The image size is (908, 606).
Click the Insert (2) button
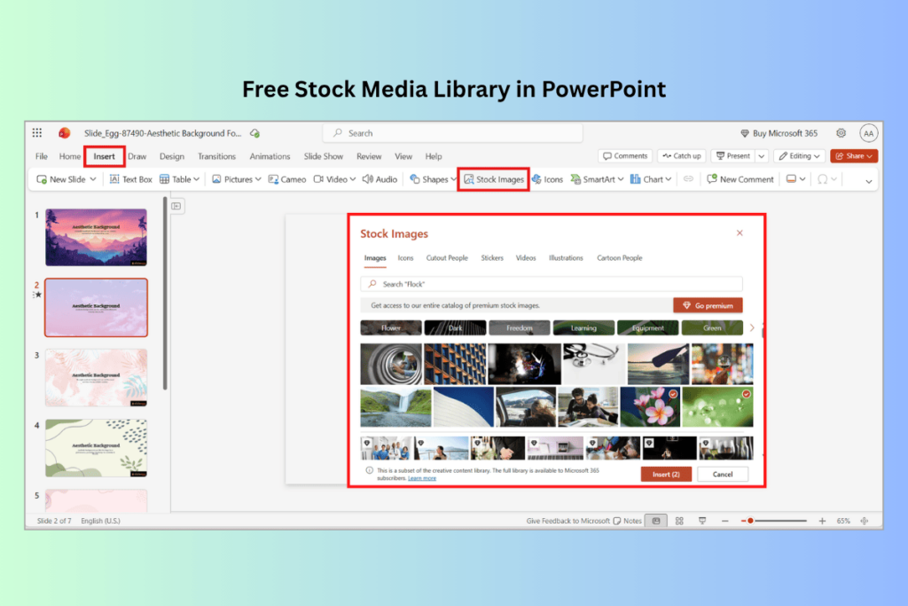point(666,474)
